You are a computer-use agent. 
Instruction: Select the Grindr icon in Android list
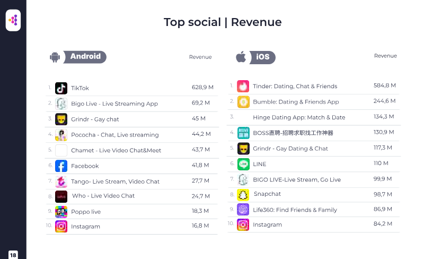61,119
